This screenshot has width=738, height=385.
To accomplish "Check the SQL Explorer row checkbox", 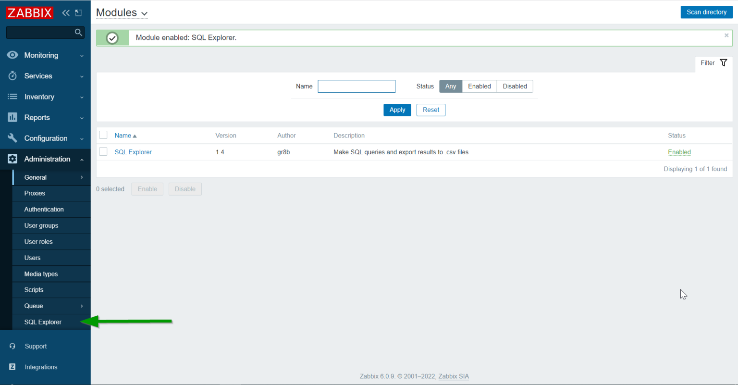I will point(103,151).
